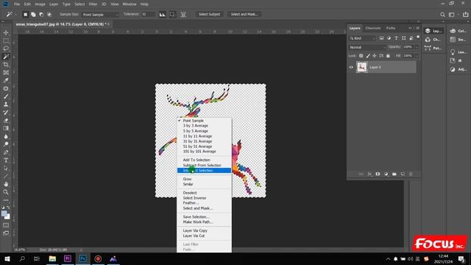This screenshot has width=471, height=265.
Task: Select the Blur tool
Action: 6,136
